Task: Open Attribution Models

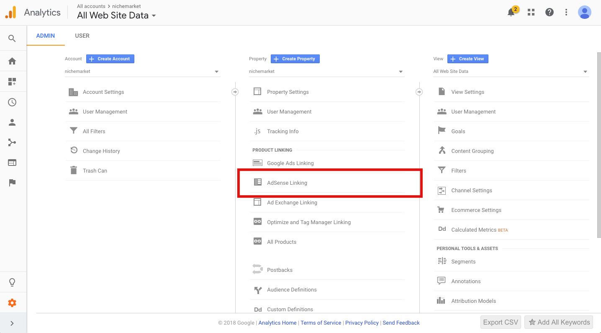Action: click(511, 301)
